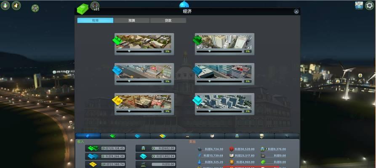Click electricity expense value 13,739.68
Image resolution: width=376 pixels, height=168 pixels.
click(213, 155)
